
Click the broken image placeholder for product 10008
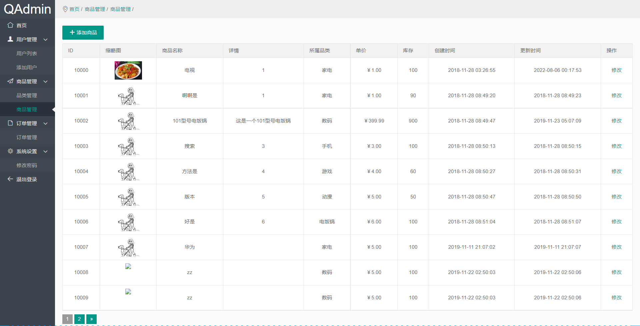128,266
